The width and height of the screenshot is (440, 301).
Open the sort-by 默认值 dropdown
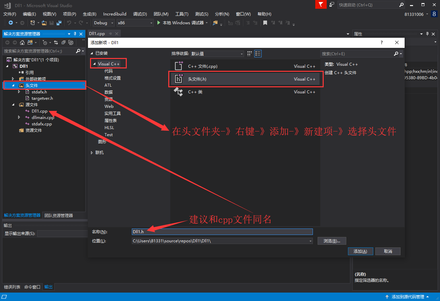pos(242,54)
